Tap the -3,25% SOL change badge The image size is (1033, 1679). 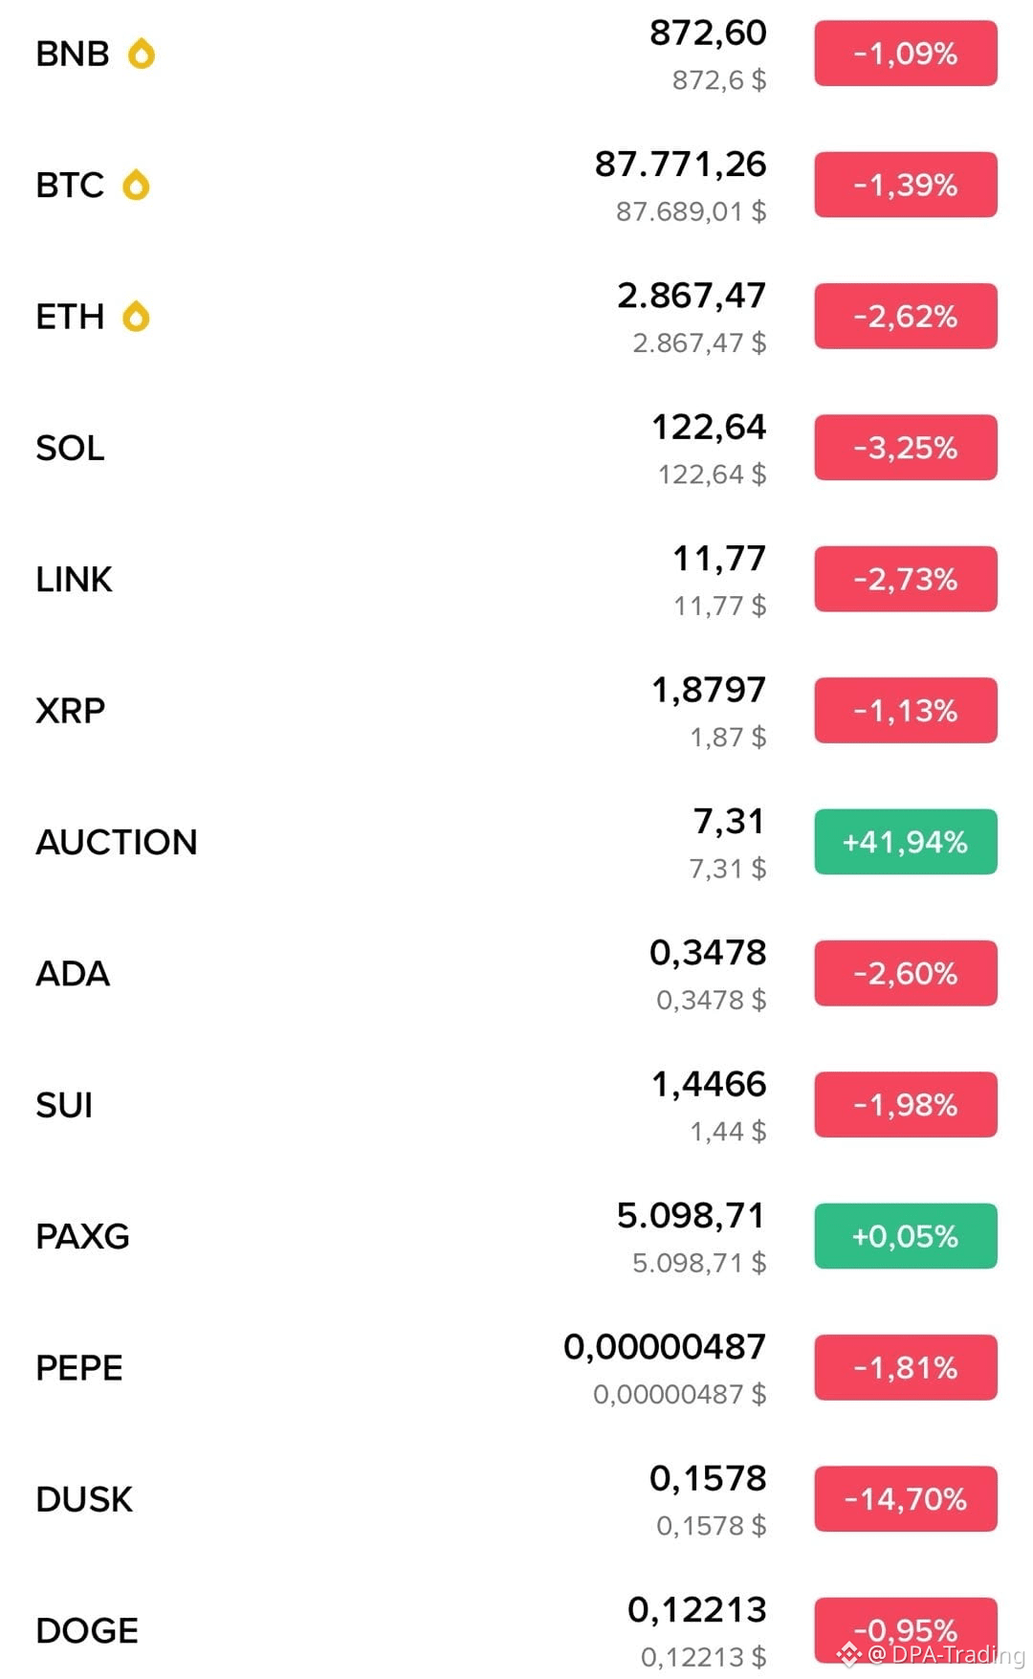tap(906, 448)
